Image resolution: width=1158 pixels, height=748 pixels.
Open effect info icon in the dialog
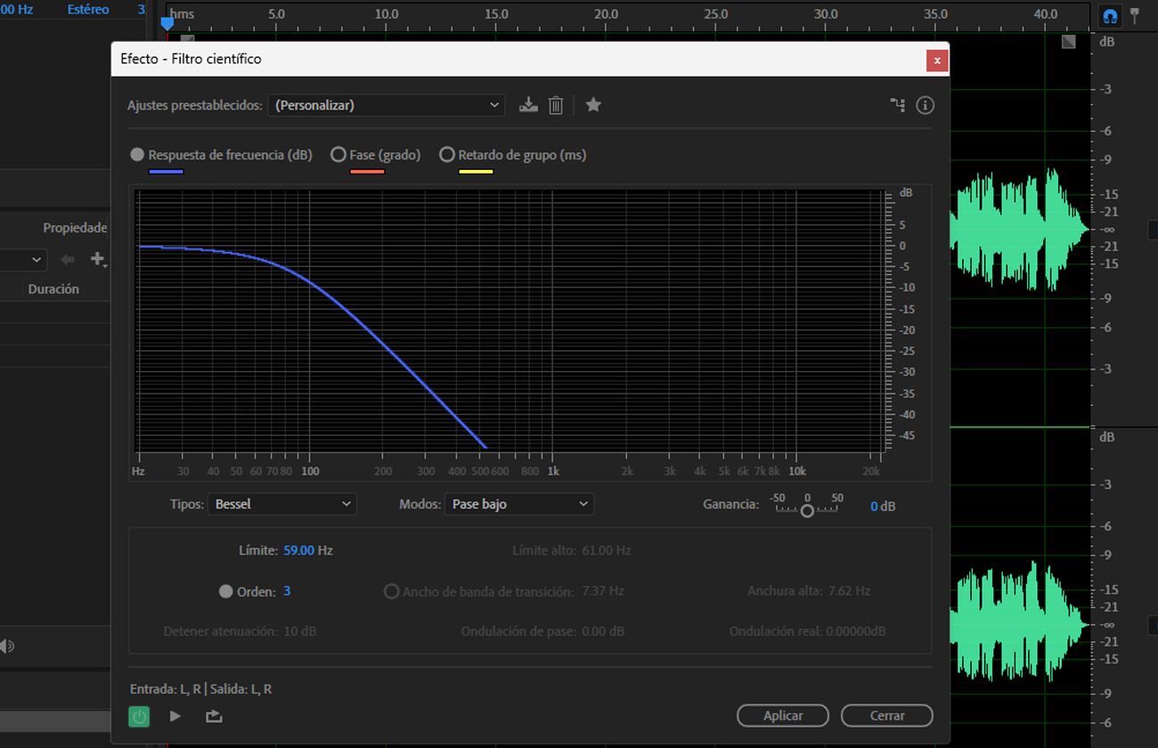pyautogui.click(x=926, y=105)
